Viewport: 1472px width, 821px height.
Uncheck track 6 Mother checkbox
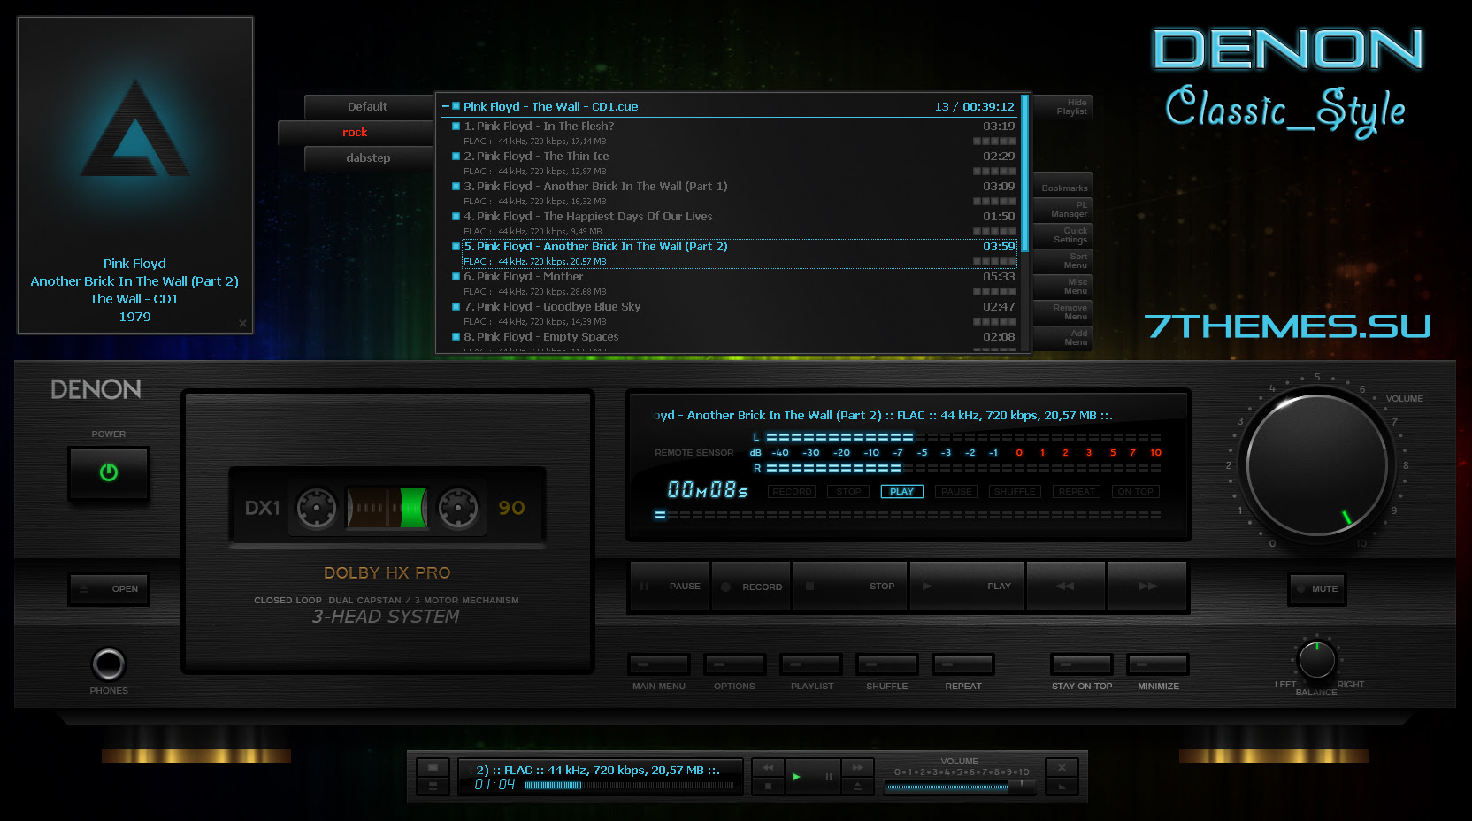tap(456, 277)
